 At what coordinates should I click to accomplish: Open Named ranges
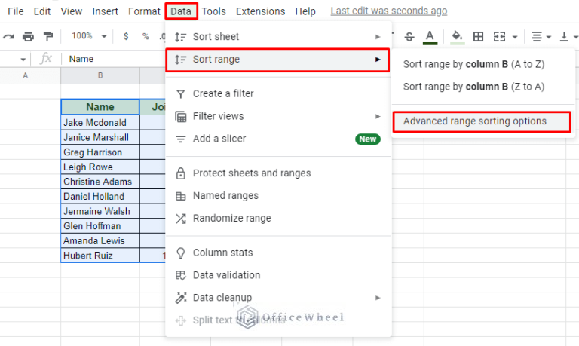click(278, 196)
